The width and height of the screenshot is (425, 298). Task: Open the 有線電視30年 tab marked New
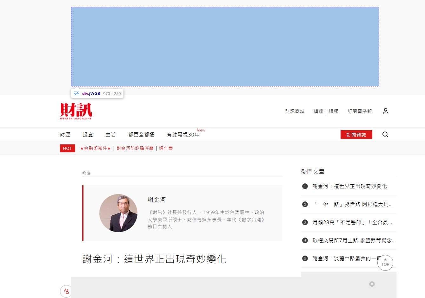pos(183,134)
